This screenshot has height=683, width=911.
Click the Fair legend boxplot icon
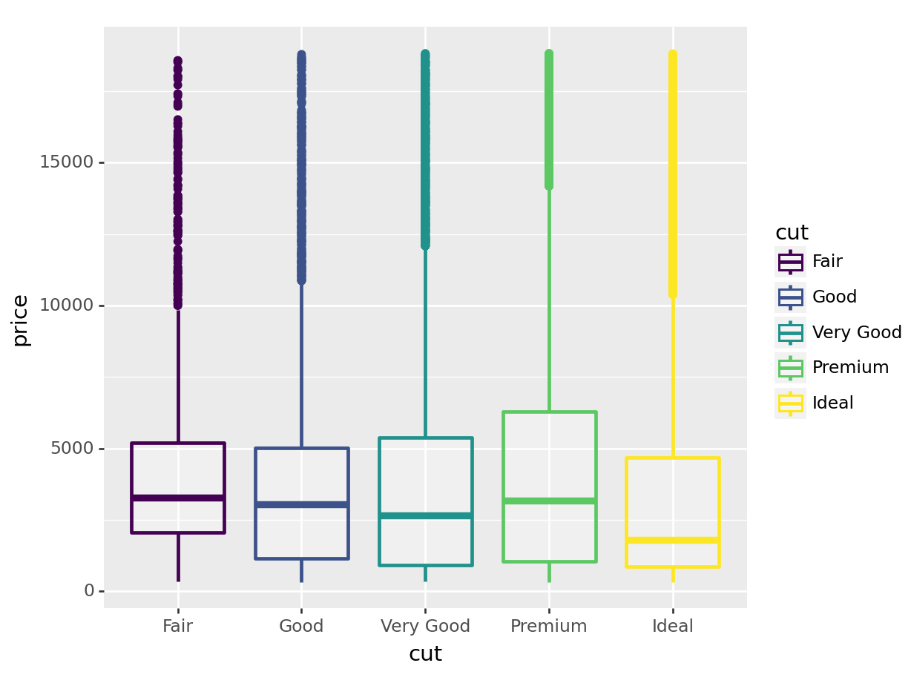click(790, 262)
